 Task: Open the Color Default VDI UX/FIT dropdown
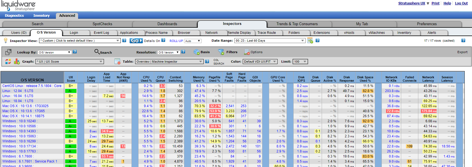click(260, 62)
